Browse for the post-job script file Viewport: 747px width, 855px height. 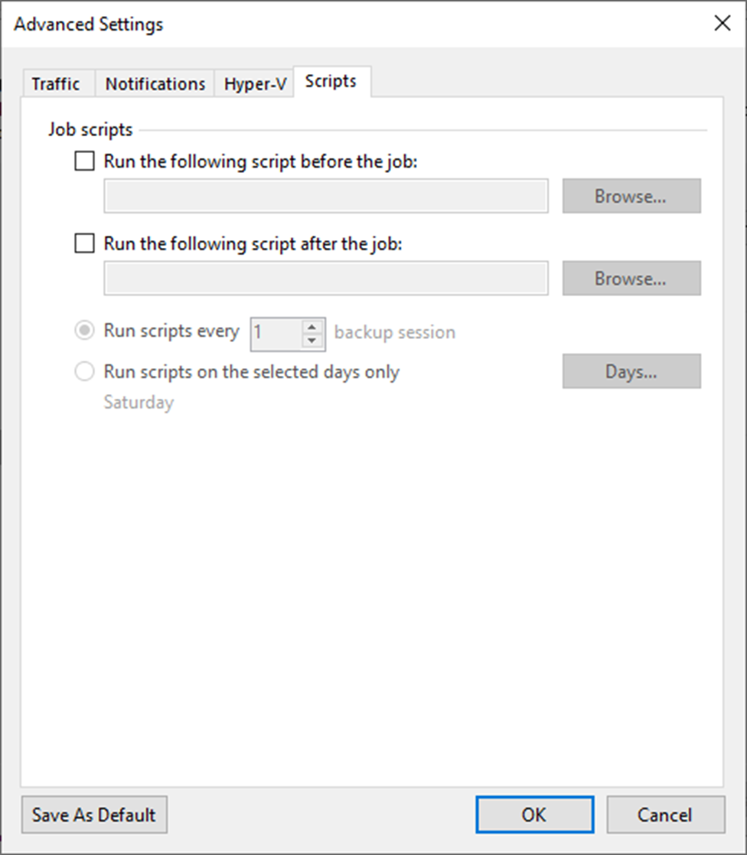click(631, 278)
